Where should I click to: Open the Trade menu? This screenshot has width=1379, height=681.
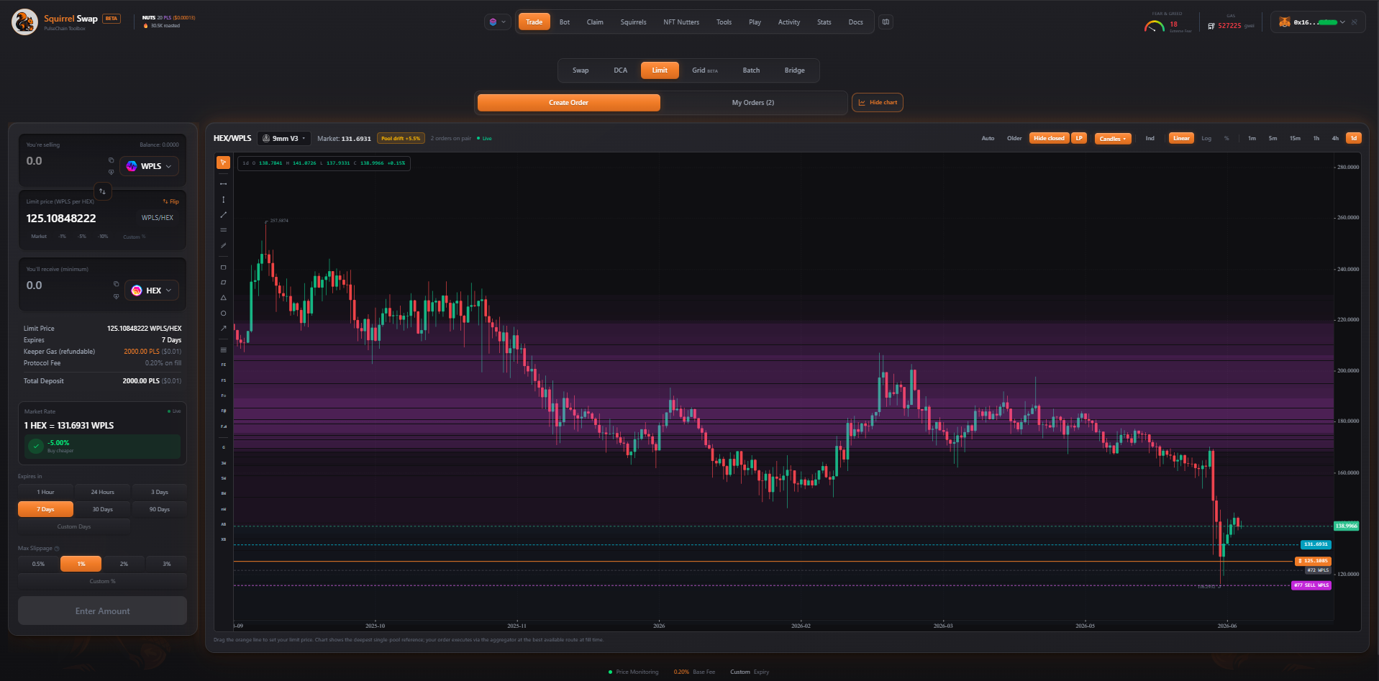click(x=534, y=22)
